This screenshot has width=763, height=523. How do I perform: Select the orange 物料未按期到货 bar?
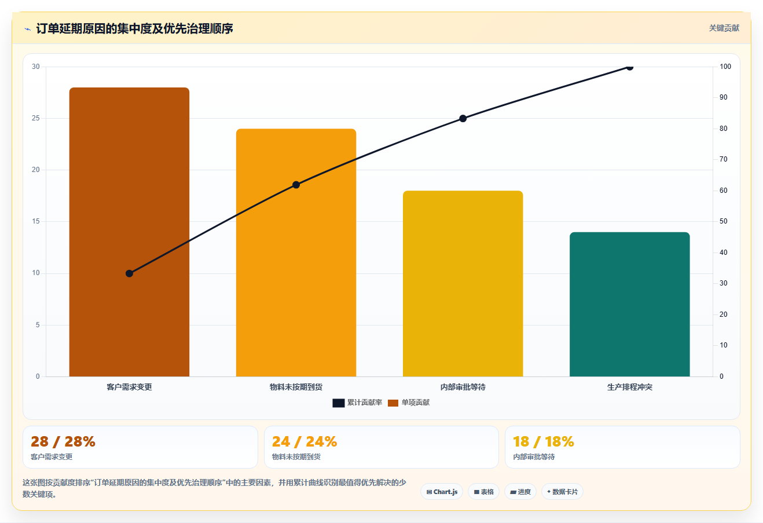[x=296, y=253]
